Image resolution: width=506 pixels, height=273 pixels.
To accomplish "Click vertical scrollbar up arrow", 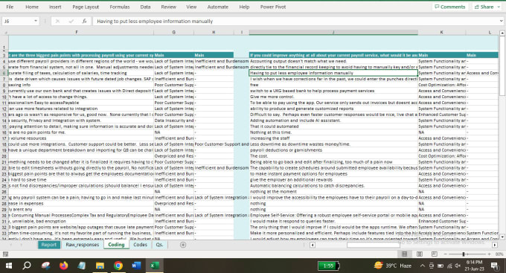I will [502, 33].
